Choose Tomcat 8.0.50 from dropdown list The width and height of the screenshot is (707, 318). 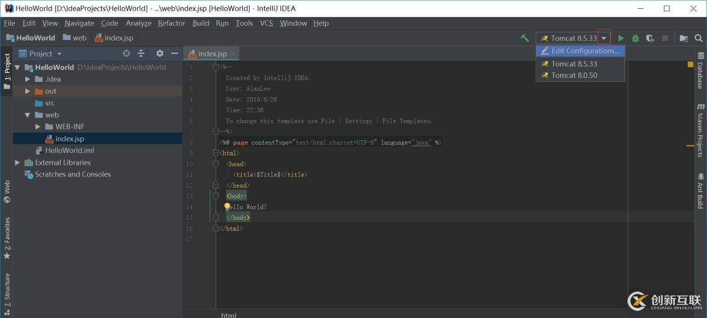[x=580, y=75]
